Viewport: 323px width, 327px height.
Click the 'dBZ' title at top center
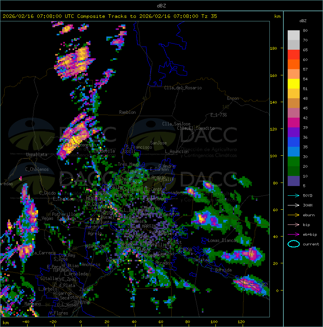tap(161, 6)
